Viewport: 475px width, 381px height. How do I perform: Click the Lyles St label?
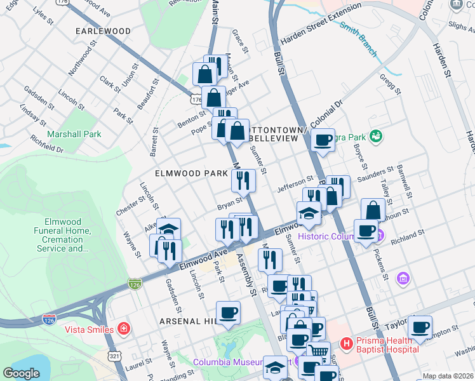click(43, 15)
